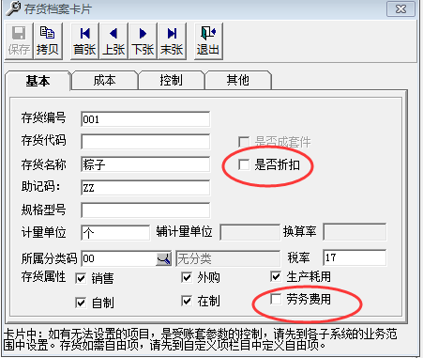Uncheck the 在制 attribute checkbox
The image size is (423, 358).
point(187,301)
